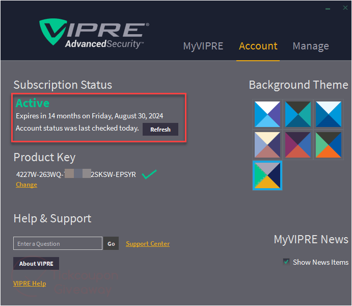Select the dark gray and teal theme
Viewport: 352px width, 306px height.
[298, 114]
